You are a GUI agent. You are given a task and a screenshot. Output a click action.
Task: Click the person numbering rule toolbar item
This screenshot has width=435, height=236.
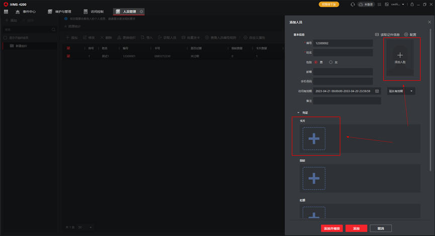coord(221,38)
